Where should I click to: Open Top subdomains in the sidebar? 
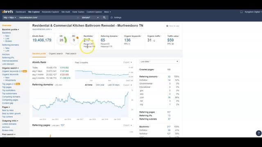pos(9,94)
